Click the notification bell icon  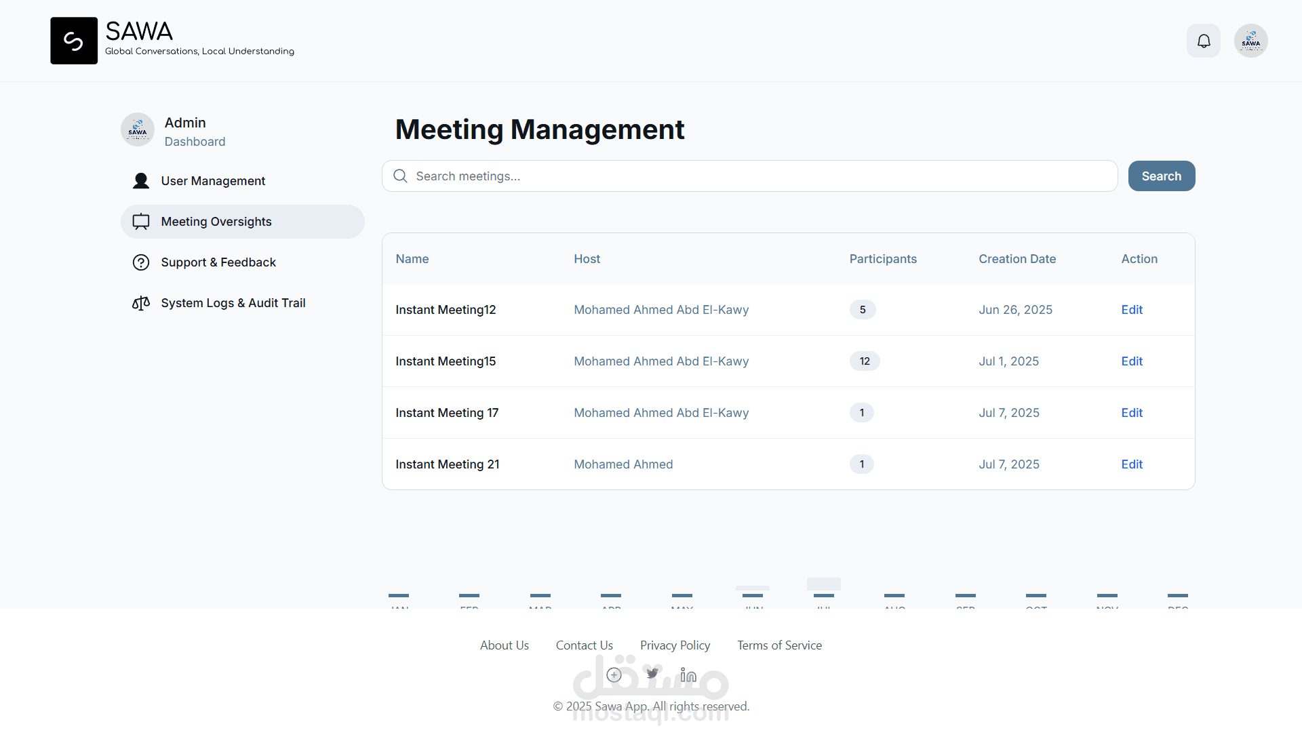pyautogui.click(x=1203, y=41)
